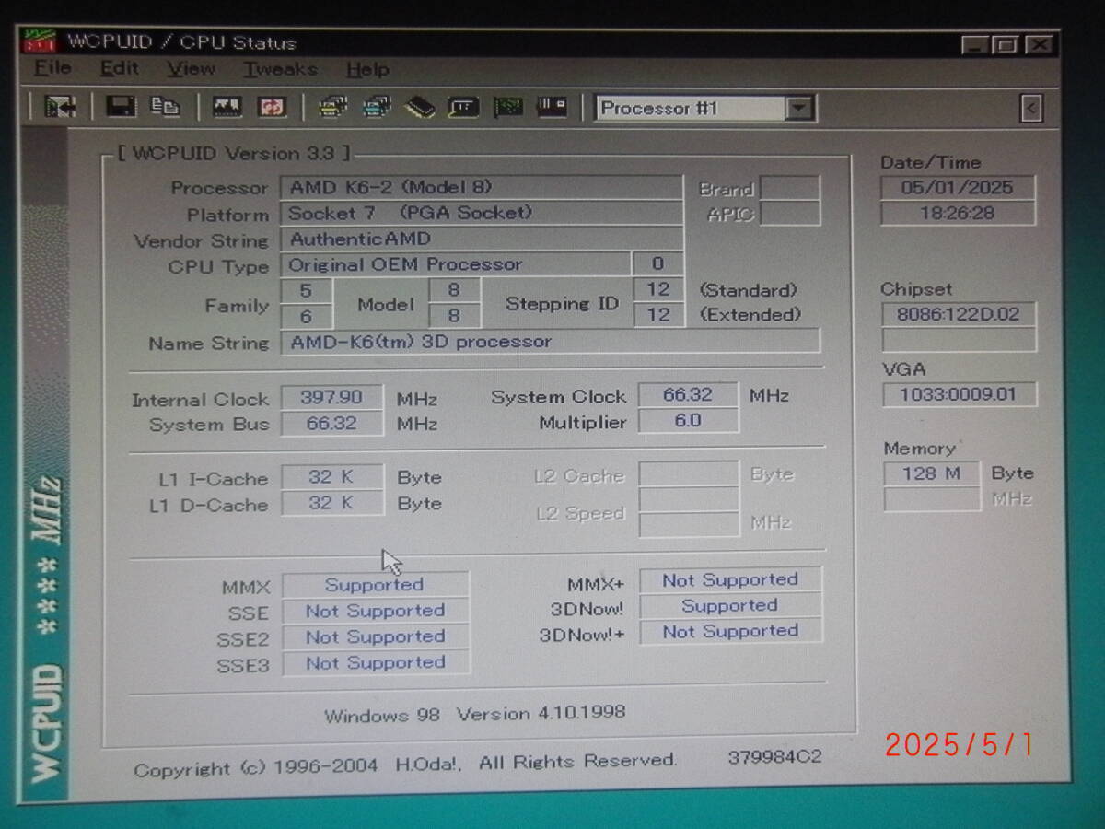This screenshot has width=1105, height=829.
Task: Open the Processor #1 dropdown
Action: click(797, 108)
